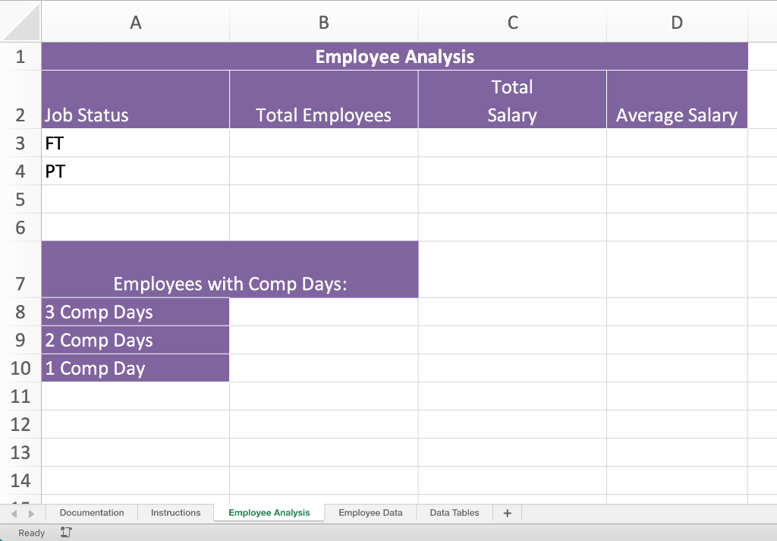Click the New Sheet plus icon
777x541 pixels.
coord(506,513)
